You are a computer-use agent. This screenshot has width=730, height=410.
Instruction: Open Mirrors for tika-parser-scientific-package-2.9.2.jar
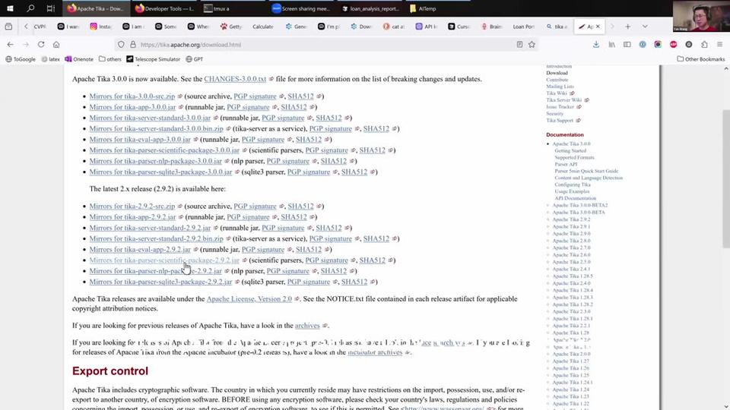pyautogui.click(x=164, y=260)
